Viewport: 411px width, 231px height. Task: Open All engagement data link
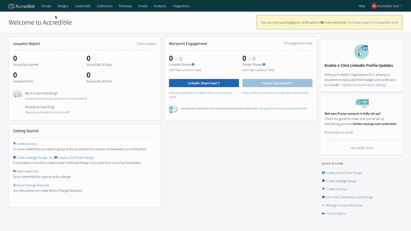(x=298, y=43)
